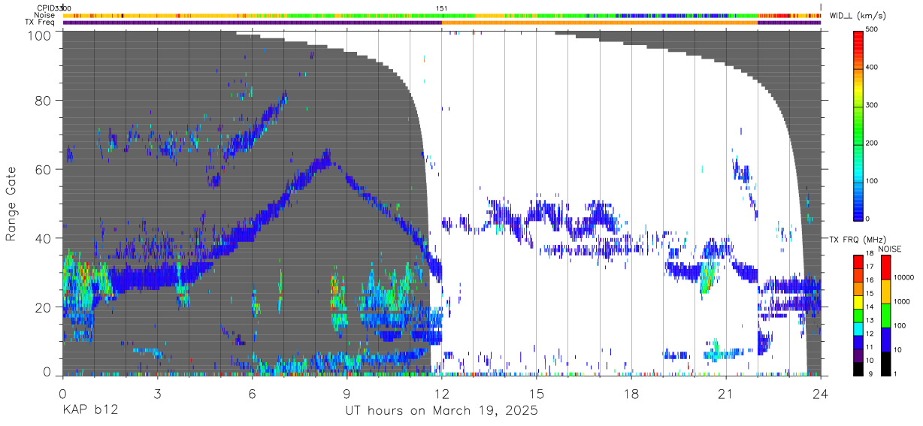The height and width of the screenshot is (426, 923).
Task: Click UT hours axis tick '15'
Action: (537, 393)
